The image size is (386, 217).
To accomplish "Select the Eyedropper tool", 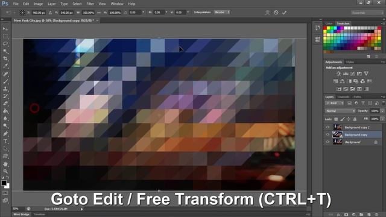I will pos(5,66).
